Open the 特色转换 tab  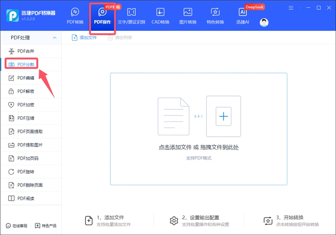pos(215,16)
